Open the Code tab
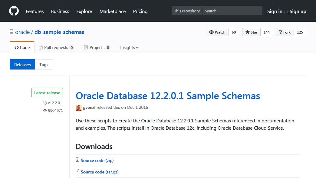The image size is (316, 178). (x=22, y=47)
